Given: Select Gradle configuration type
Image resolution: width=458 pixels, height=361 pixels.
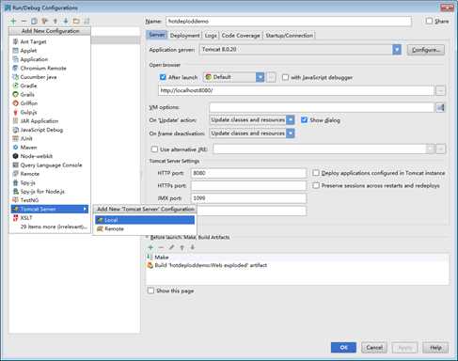Looking at the screenshot, I should coord(50,86).
